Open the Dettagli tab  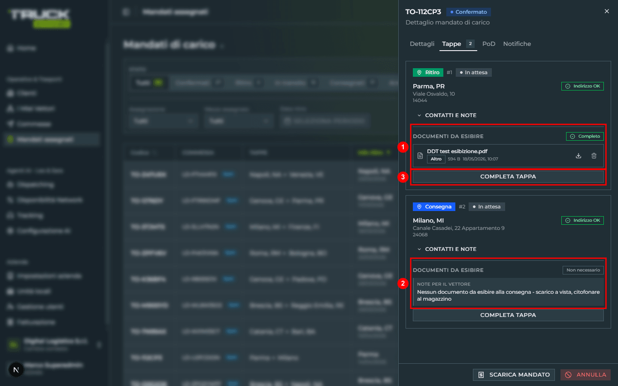[x=422, y=44]
